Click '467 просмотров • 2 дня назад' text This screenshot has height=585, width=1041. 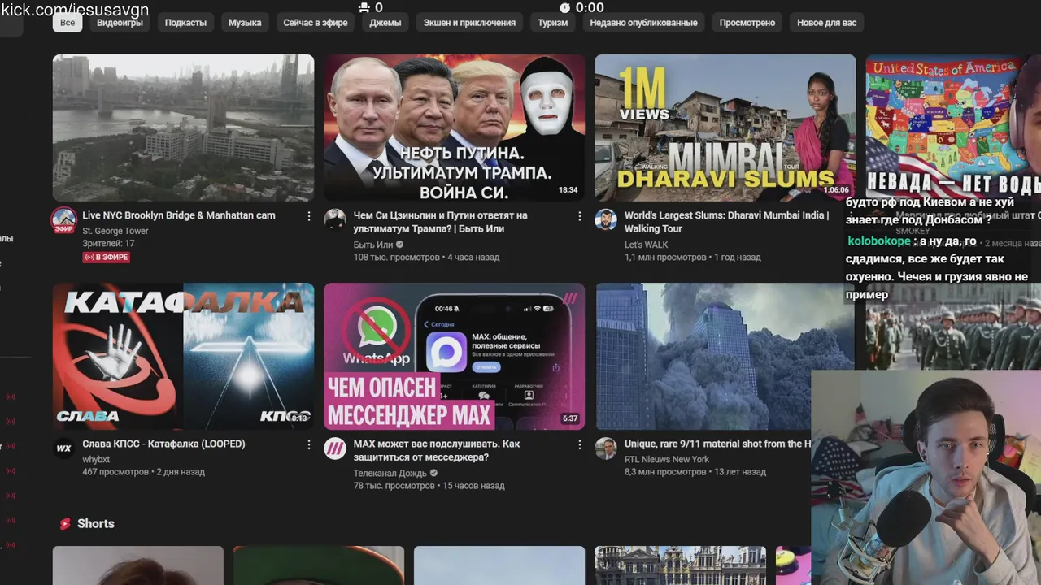click(143, 472)
